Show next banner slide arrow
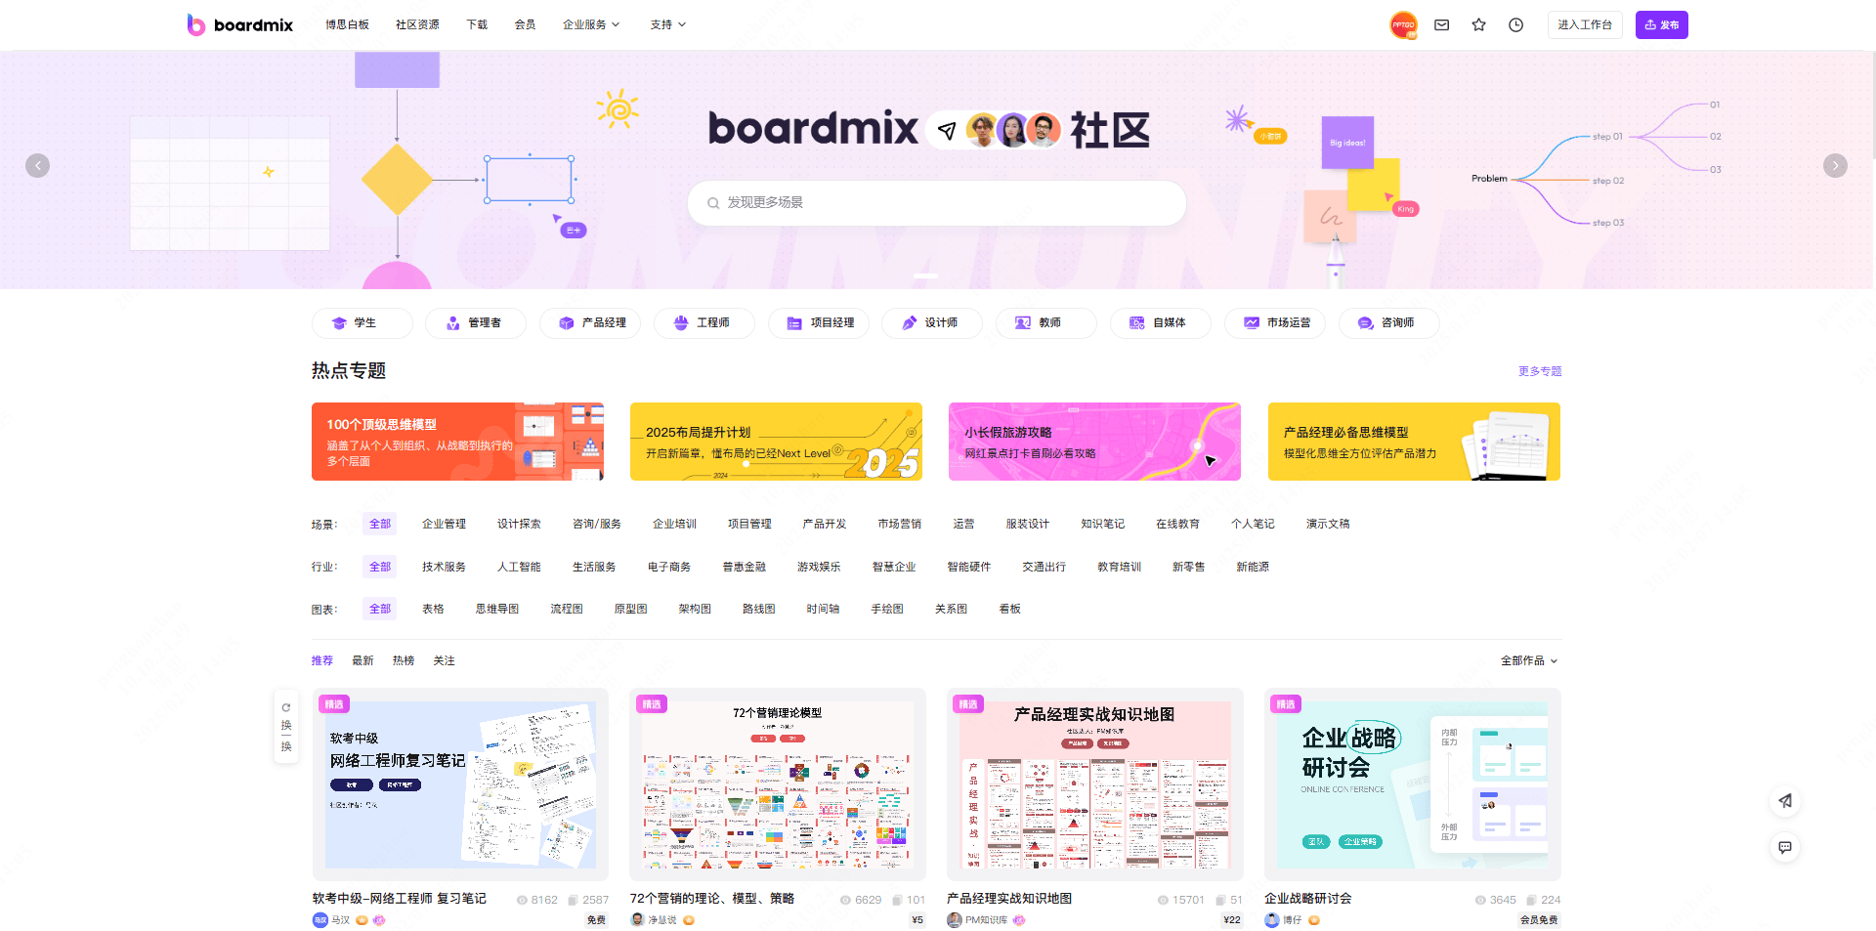This screenshot has height=931, width=1876. [x=1835, y=165]
